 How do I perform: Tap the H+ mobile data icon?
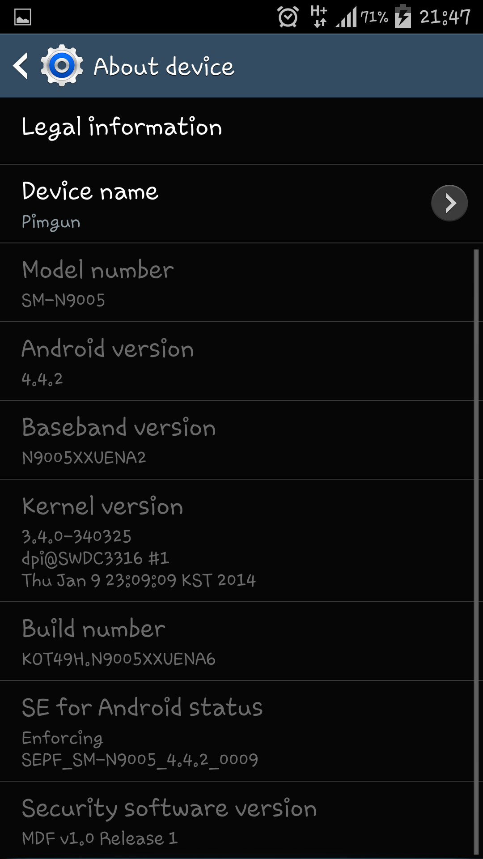[x=319, y=17]
